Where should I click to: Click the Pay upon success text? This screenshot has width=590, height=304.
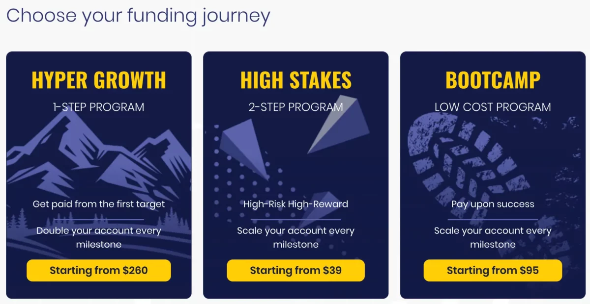coord(493,204)
